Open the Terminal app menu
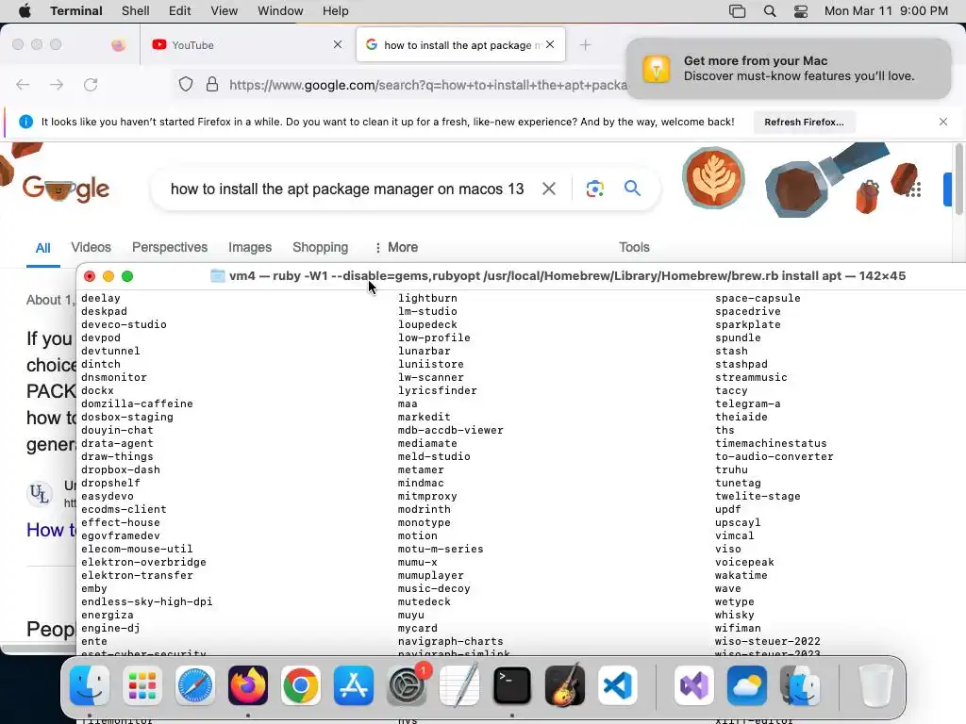Viewport: 966px width, 724px height. pos(75,10)
